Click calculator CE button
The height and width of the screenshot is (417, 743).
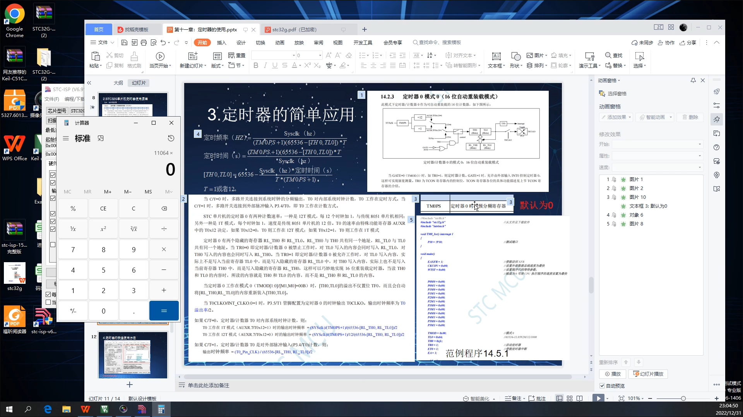103,208
